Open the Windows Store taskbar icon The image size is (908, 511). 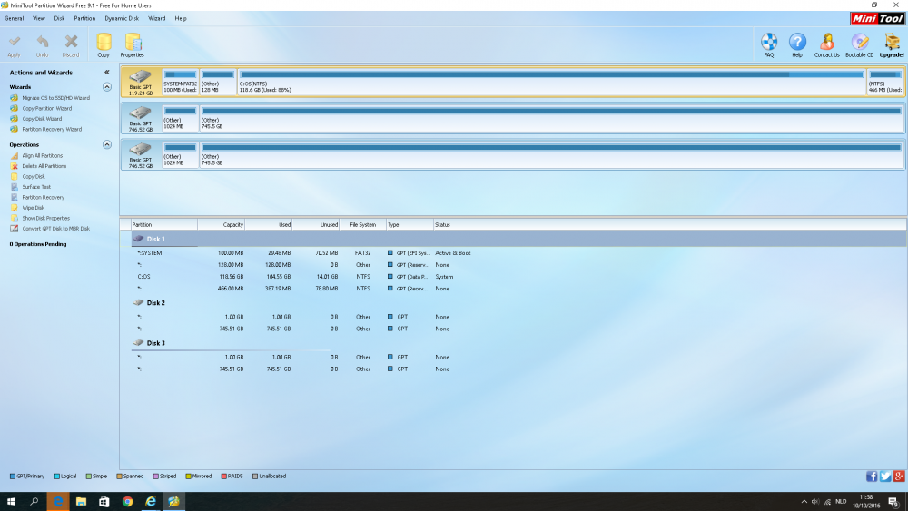coord(104,501)
